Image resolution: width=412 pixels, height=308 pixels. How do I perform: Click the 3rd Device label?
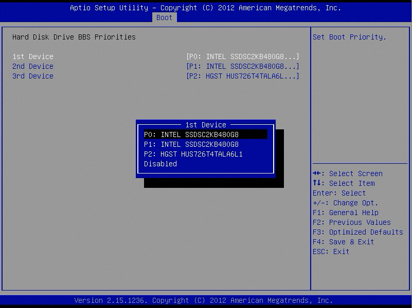(x=33, y=76)
